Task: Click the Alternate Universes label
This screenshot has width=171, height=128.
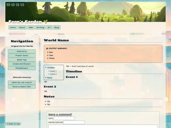Action: 22,77
